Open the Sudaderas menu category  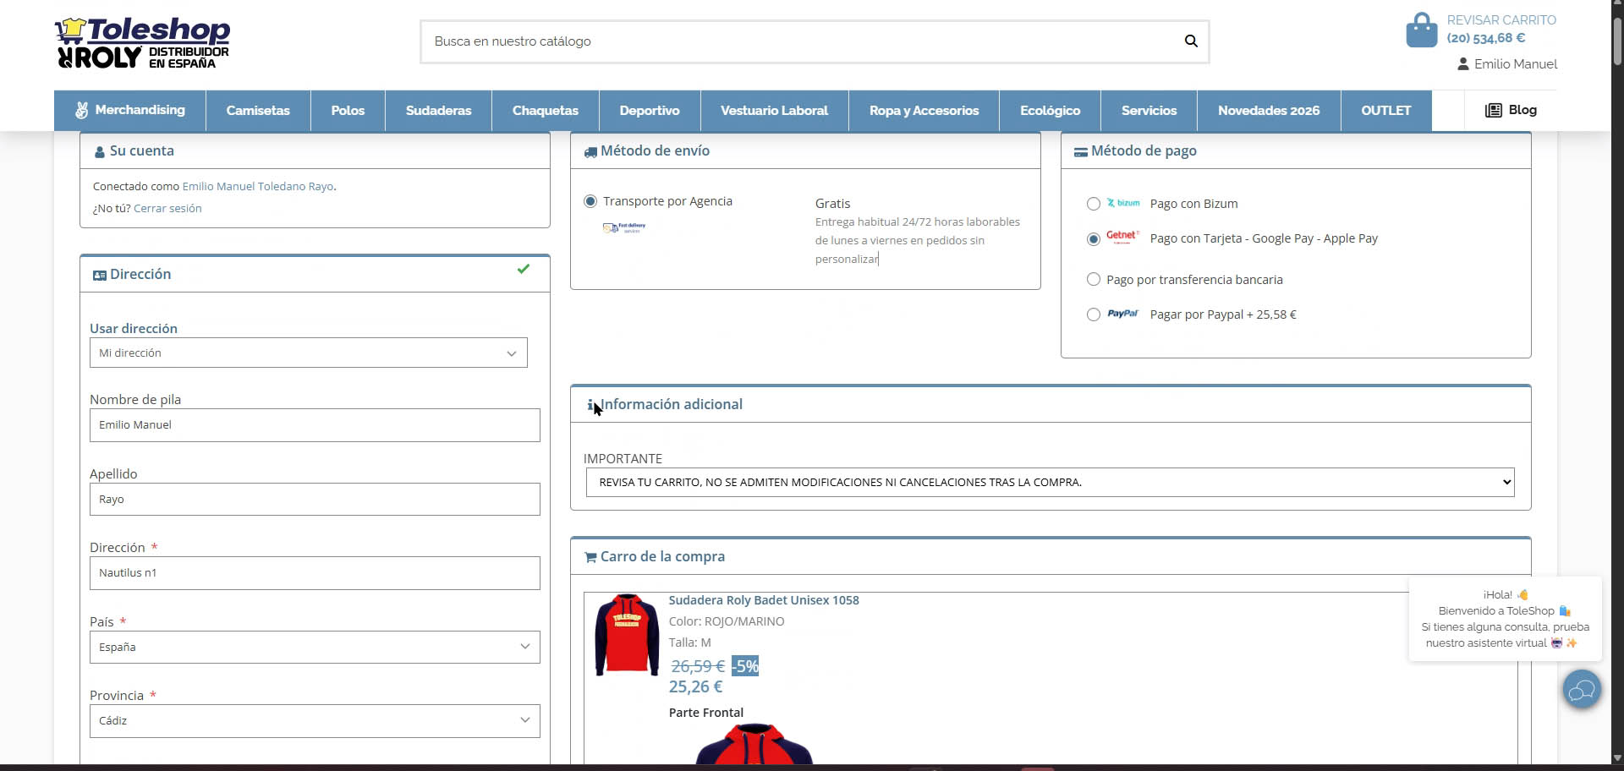[438, 111]
